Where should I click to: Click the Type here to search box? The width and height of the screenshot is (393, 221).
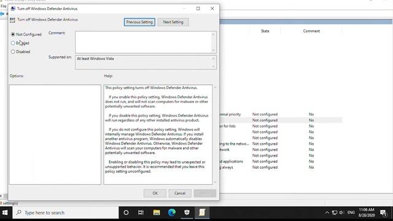[66, 213]
